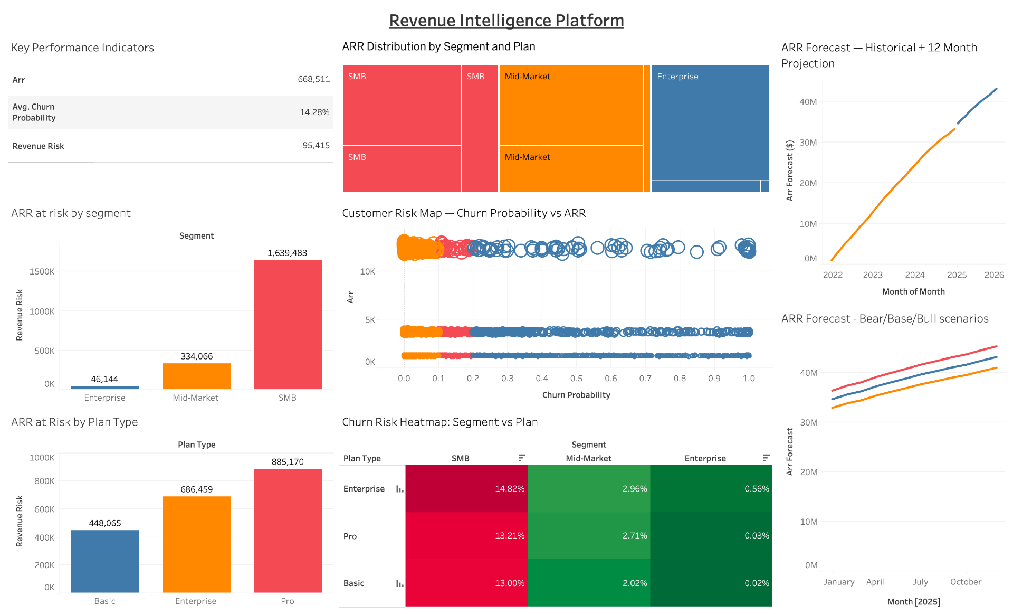The height and width of the screenshot is (614, 1013).
Task: Click ARR Distribution by Segment and Plan title
Action: [x=438, y=46]
